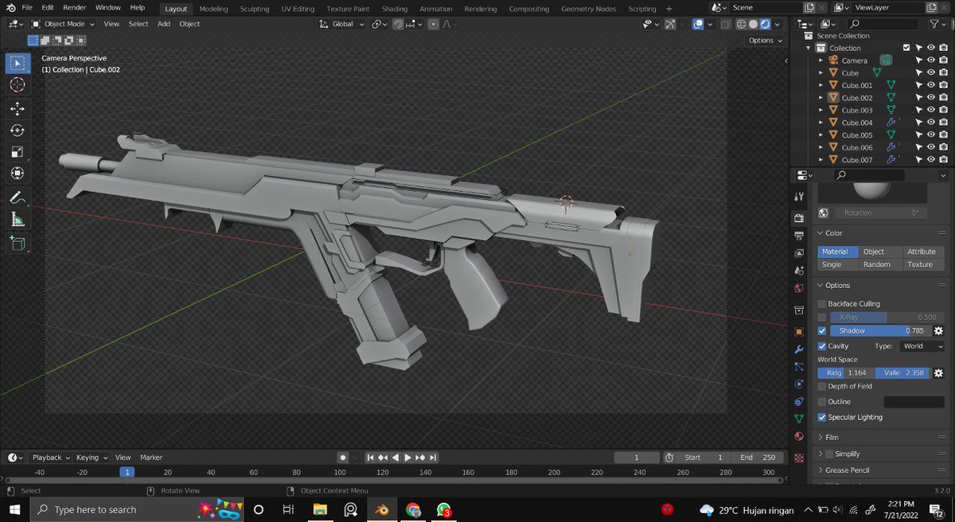Activate the Transform tool
Viewport: 955px width, 522px height.
(x=18, y=173)
